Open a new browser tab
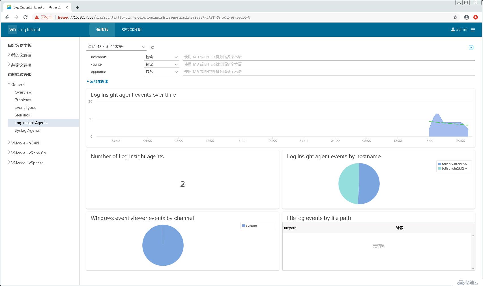Image resolution: width=483 pixels, height=286 pixels. (x=78, y=7)
